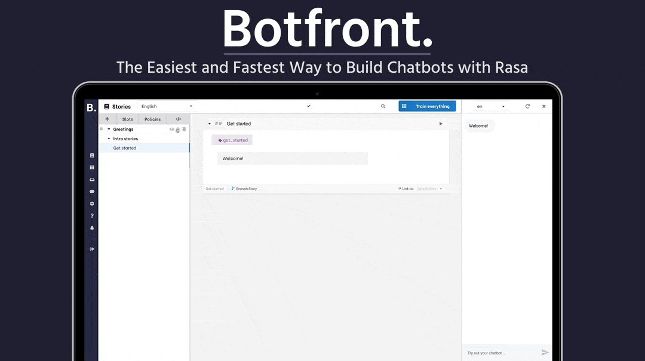Send chat message with paper-plane icon
The height and width of the screenshot is (361, 645).
coord(545,353)
